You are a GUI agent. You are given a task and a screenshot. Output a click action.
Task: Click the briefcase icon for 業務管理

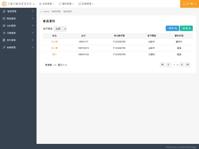point(4,18)
